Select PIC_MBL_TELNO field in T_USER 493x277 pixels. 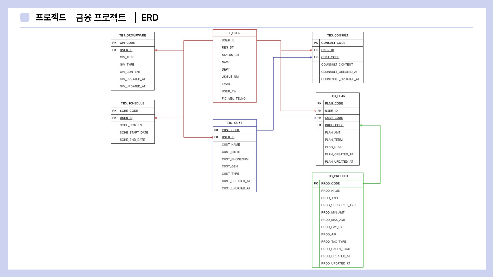[233, 99]
